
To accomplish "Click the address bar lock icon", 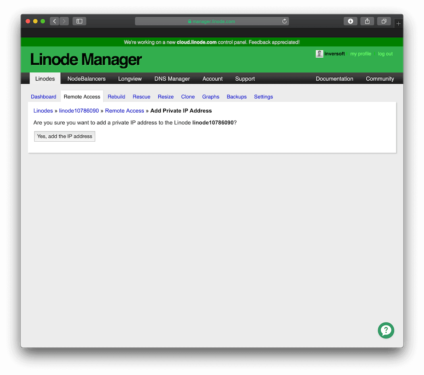I will [189, 21].
